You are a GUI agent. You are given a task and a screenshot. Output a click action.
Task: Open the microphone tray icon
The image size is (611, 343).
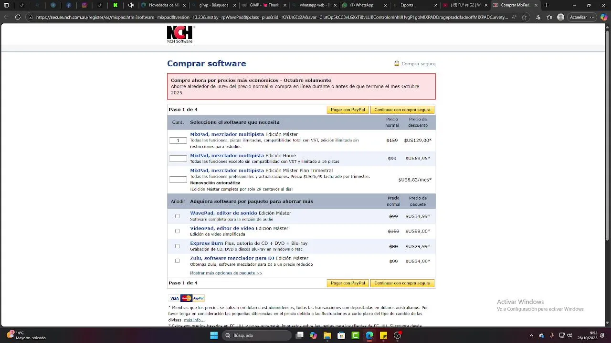tap(552, 335)
